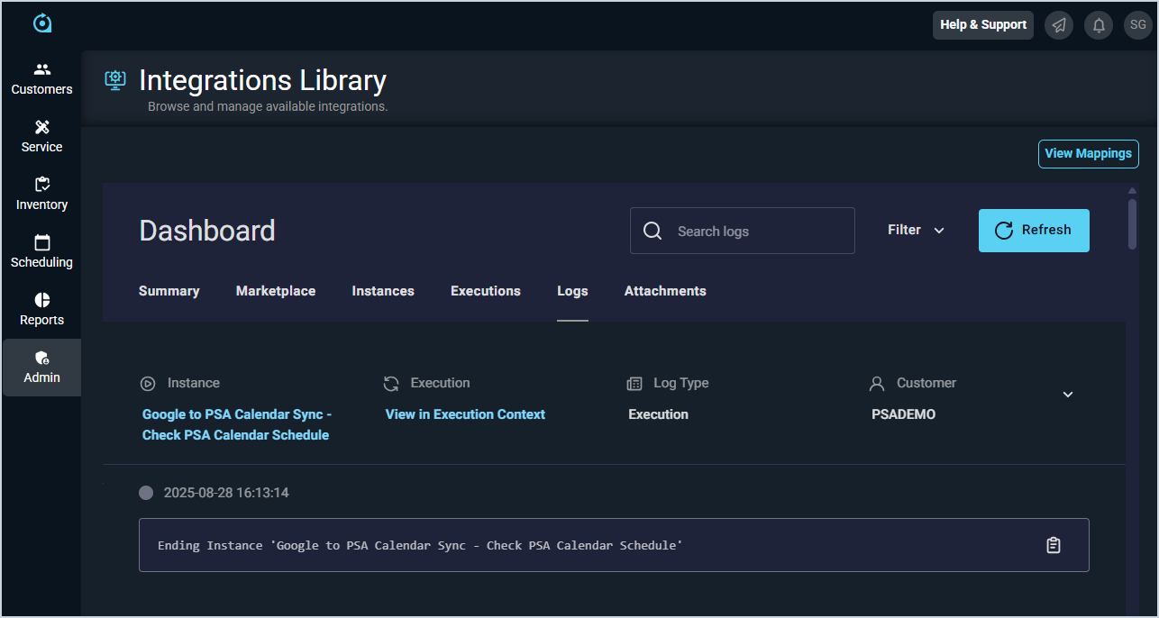Open notifications bell in header
The image size is (1159, 618).
[x=1099, y=25]
